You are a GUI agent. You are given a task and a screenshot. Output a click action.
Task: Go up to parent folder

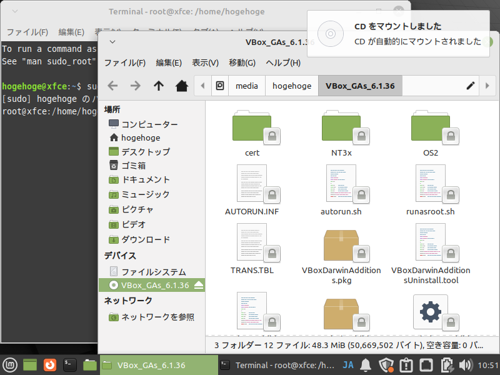click(x=159, y=86)
